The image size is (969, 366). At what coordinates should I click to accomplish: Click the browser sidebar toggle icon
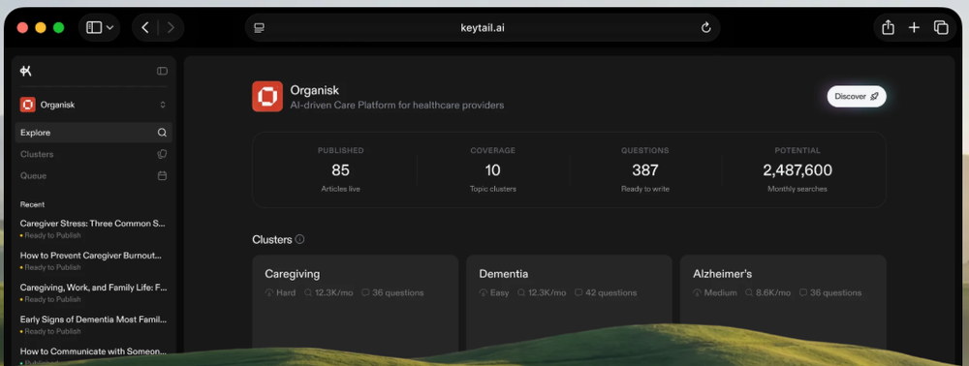(94, 28)
